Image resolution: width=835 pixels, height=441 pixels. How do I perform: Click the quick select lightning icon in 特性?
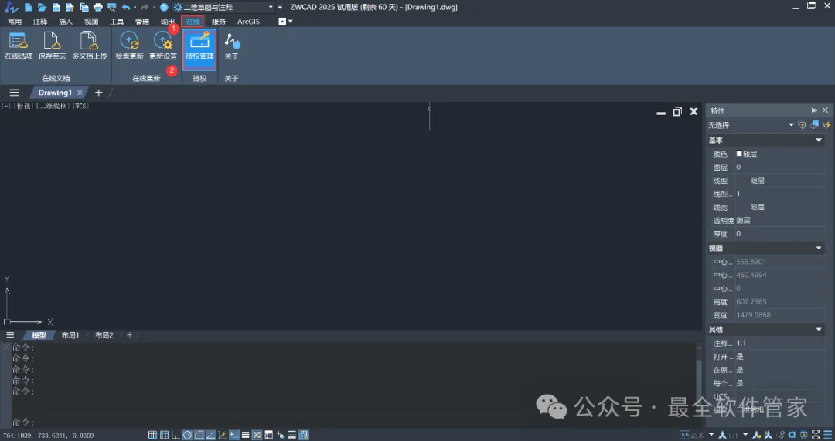(x=826, y=125)
